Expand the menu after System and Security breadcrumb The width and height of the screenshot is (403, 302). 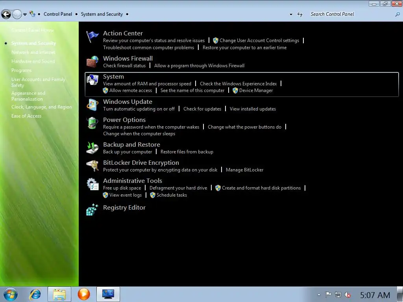[x=127, y=14]
